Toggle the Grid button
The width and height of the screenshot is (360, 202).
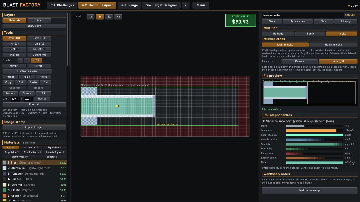point(37,60)
